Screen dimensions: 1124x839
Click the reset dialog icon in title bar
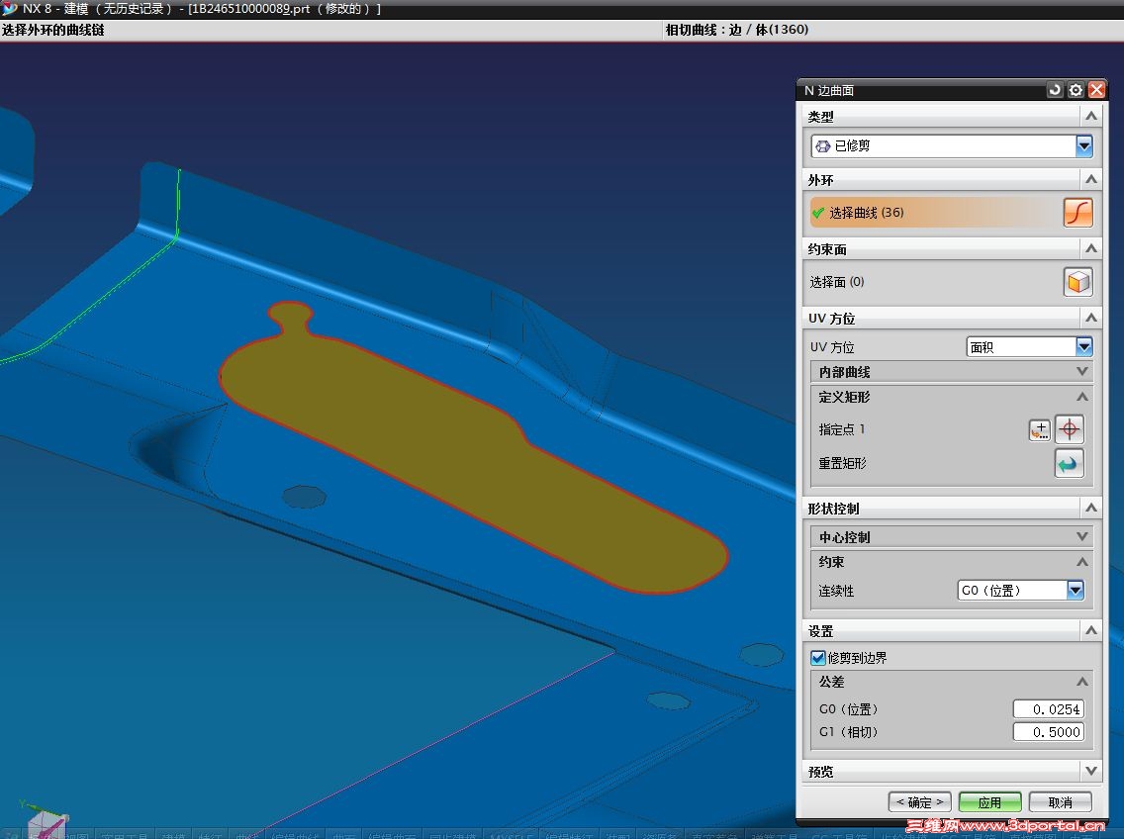pyautogui.click(x=1055, y=90)
